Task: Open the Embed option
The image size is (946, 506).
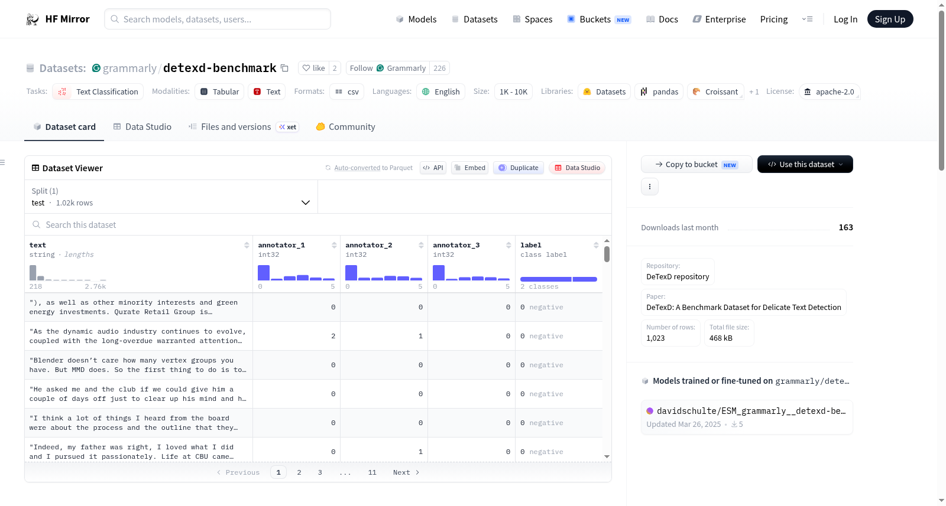Action: [x=471, y=168]
